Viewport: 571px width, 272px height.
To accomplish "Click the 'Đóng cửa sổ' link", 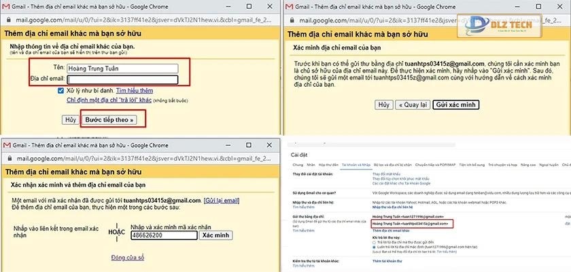I will pos(127,258).
